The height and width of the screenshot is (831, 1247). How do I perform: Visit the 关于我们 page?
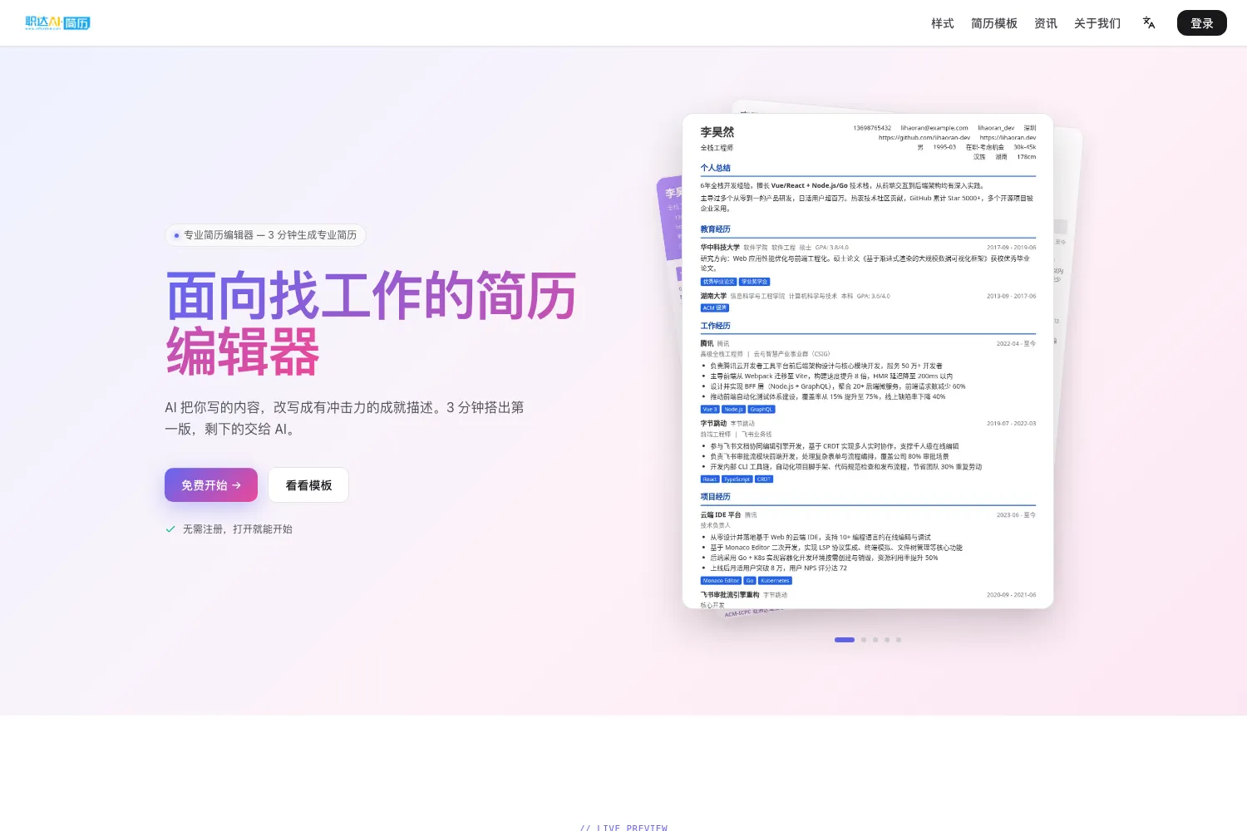click(1097, 23)
